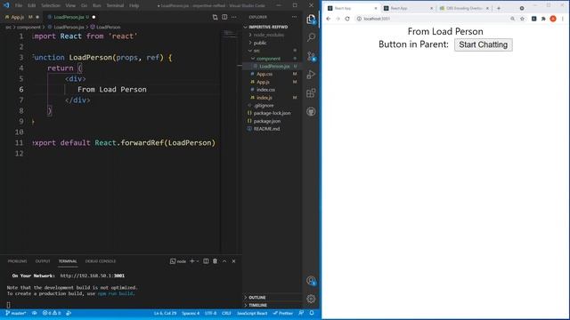Expand the public folder
Viewport: 570px width, 320px height.
(x=260, y=43)
